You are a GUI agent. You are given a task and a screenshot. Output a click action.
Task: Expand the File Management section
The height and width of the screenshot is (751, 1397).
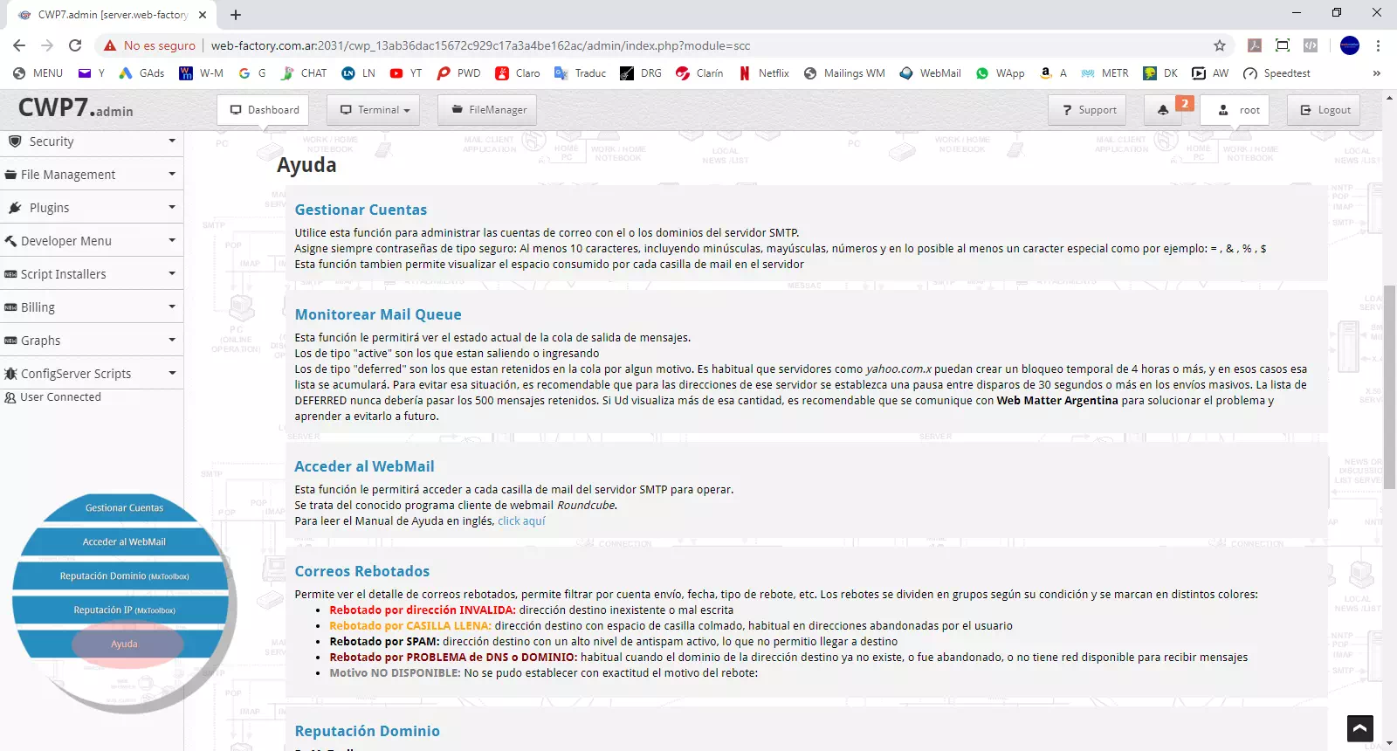[92, 175]
